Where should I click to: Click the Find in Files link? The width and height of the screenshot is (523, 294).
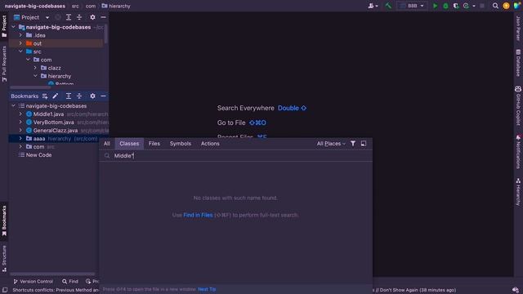point(198,215)
